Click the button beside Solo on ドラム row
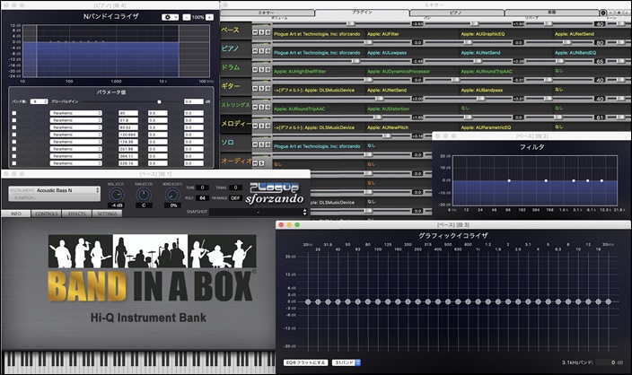The height and width of the screenshot is (375, 632). click(268, 70)
